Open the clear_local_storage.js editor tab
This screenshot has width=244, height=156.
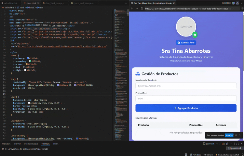(53, 3)
